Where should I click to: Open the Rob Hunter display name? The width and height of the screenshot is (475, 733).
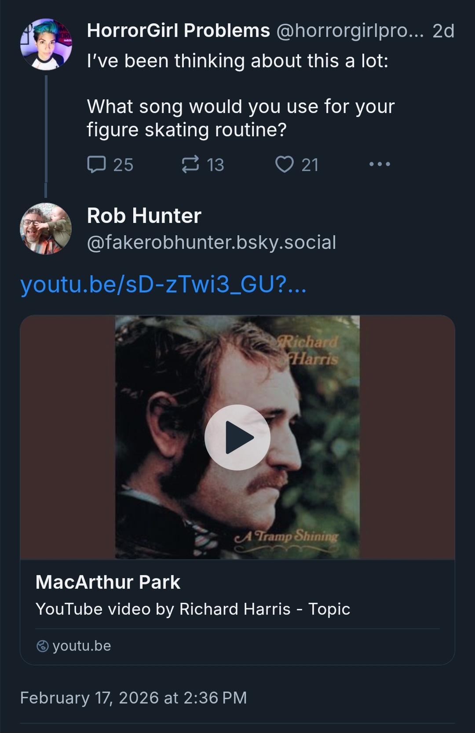(144, 215)
